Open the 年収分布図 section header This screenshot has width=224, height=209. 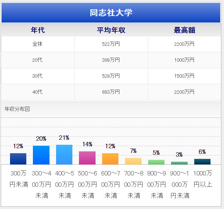click(x=18, y=109)
